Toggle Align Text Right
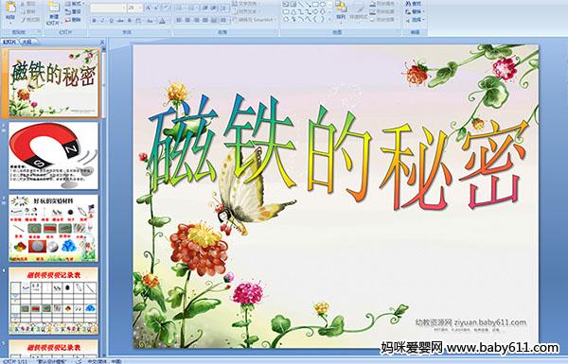This screenshot has height=364, width=568. pos(196,20)
